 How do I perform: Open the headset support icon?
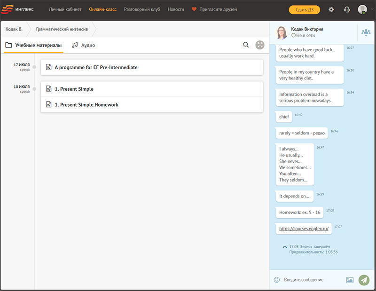coord(347,9)
